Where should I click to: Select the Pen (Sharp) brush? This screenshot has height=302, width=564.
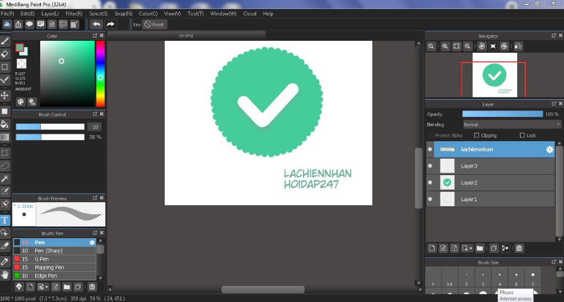click(x=55, y=251)
